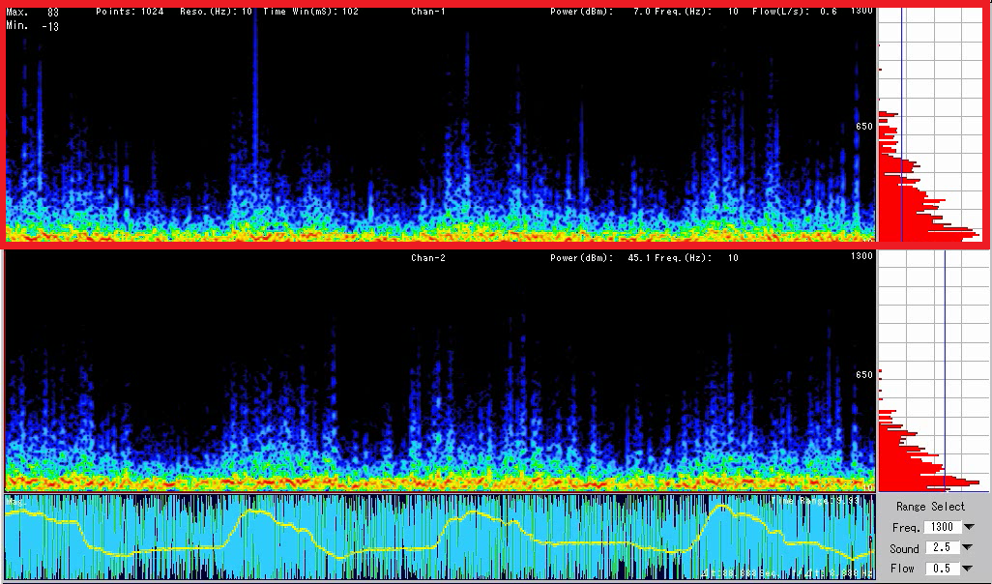The height and width of the screenshot is (584, 992).
Task: Click the 'Chan-2' label
Action: click(x=428, y=257)
